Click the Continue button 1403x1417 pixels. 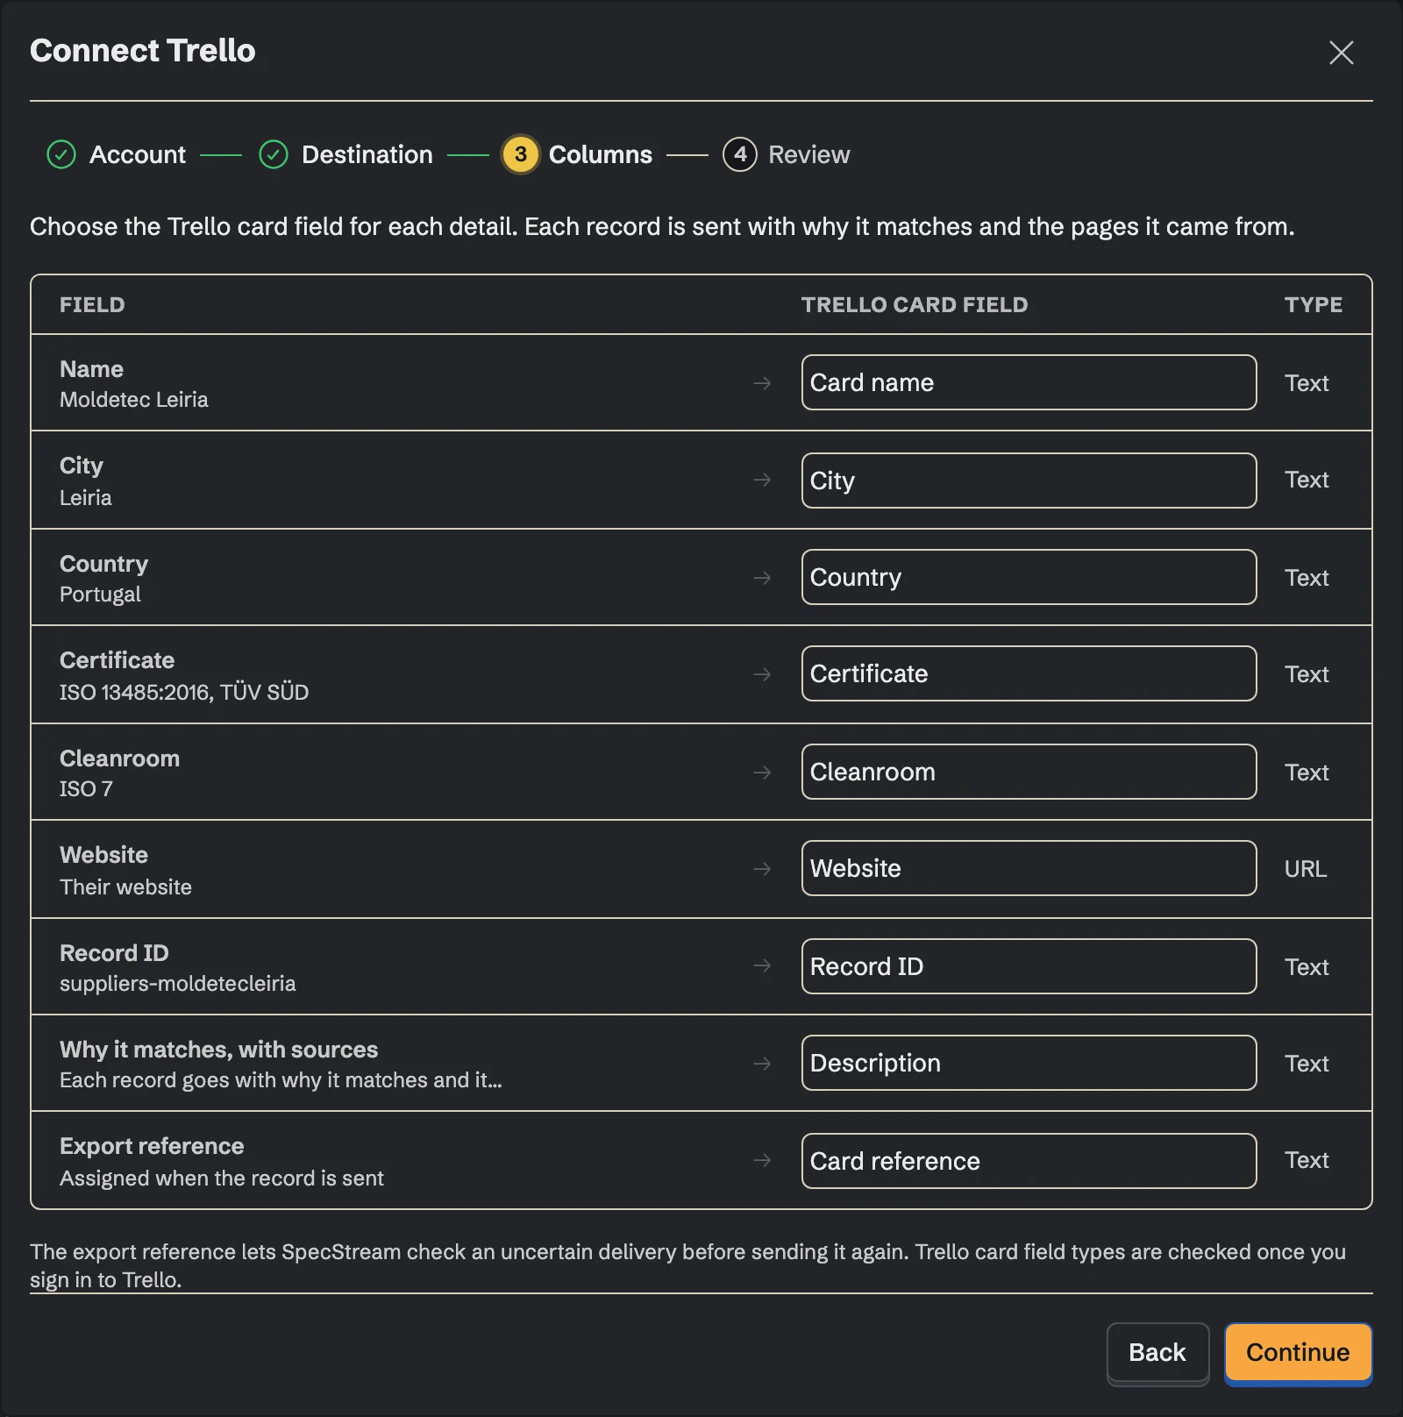pyautogui.click(x=1298, y=1352)
